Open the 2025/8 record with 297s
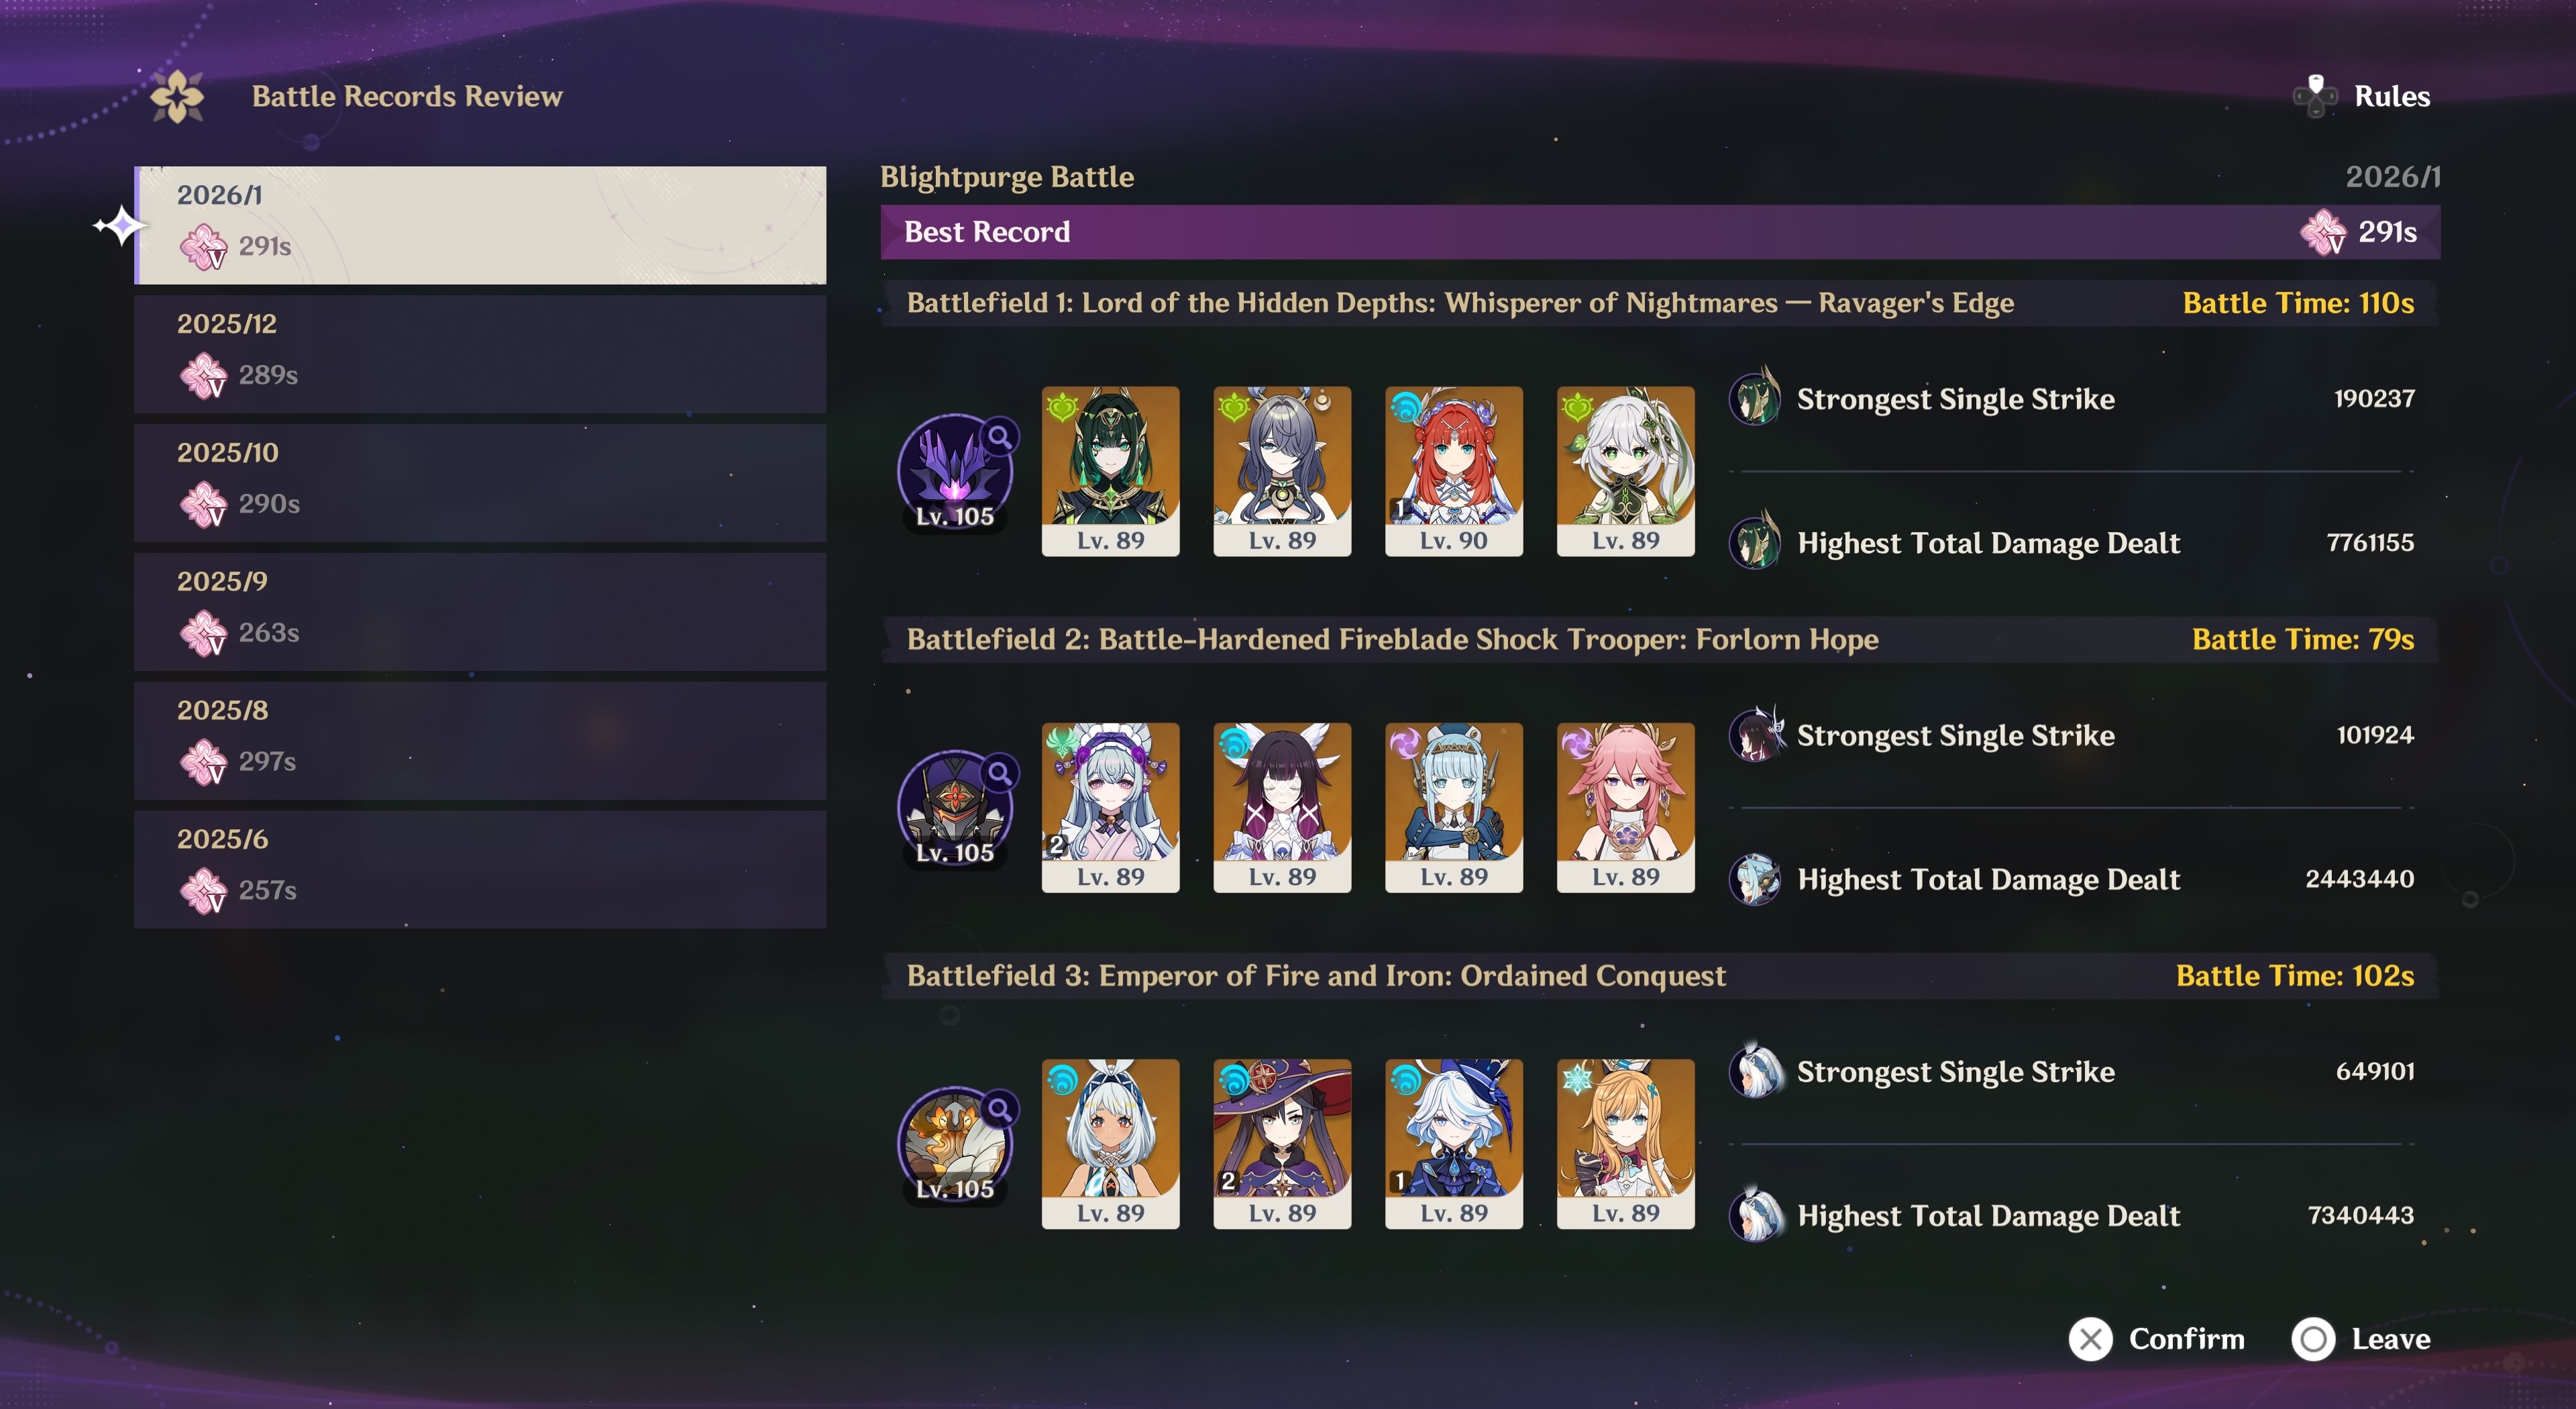The height and width of the screenshot is (1409, 2576). [480, 741]
